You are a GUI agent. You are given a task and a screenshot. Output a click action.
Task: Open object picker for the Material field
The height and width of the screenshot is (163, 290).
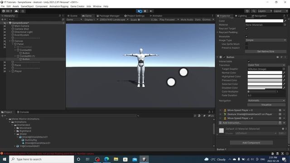[285, 25]
